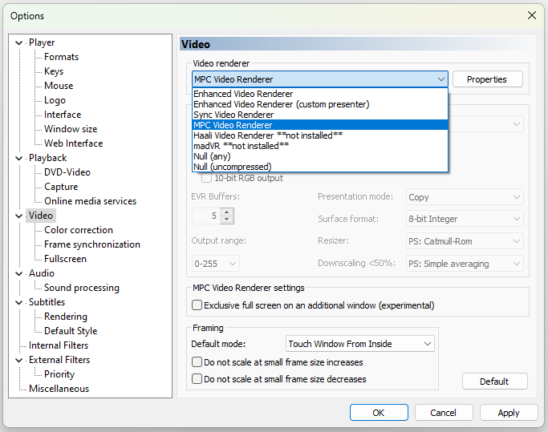Collapse the External Filters tree node
The image size is (548, 432).
[x=19, y=360]
